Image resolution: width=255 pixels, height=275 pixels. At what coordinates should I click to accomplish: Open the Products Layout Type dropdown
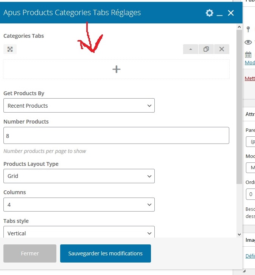(79, 176)
